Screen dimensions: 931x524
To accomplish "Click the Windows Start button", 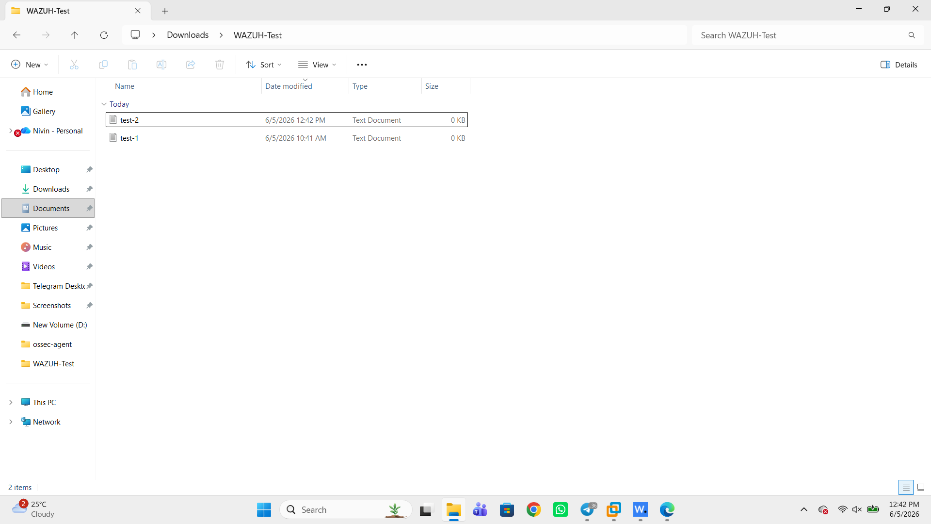I will 264,509.
